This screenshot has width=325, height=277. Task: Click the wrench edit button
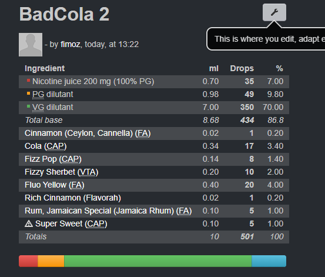pyautogui.click(x=274, y=12)
